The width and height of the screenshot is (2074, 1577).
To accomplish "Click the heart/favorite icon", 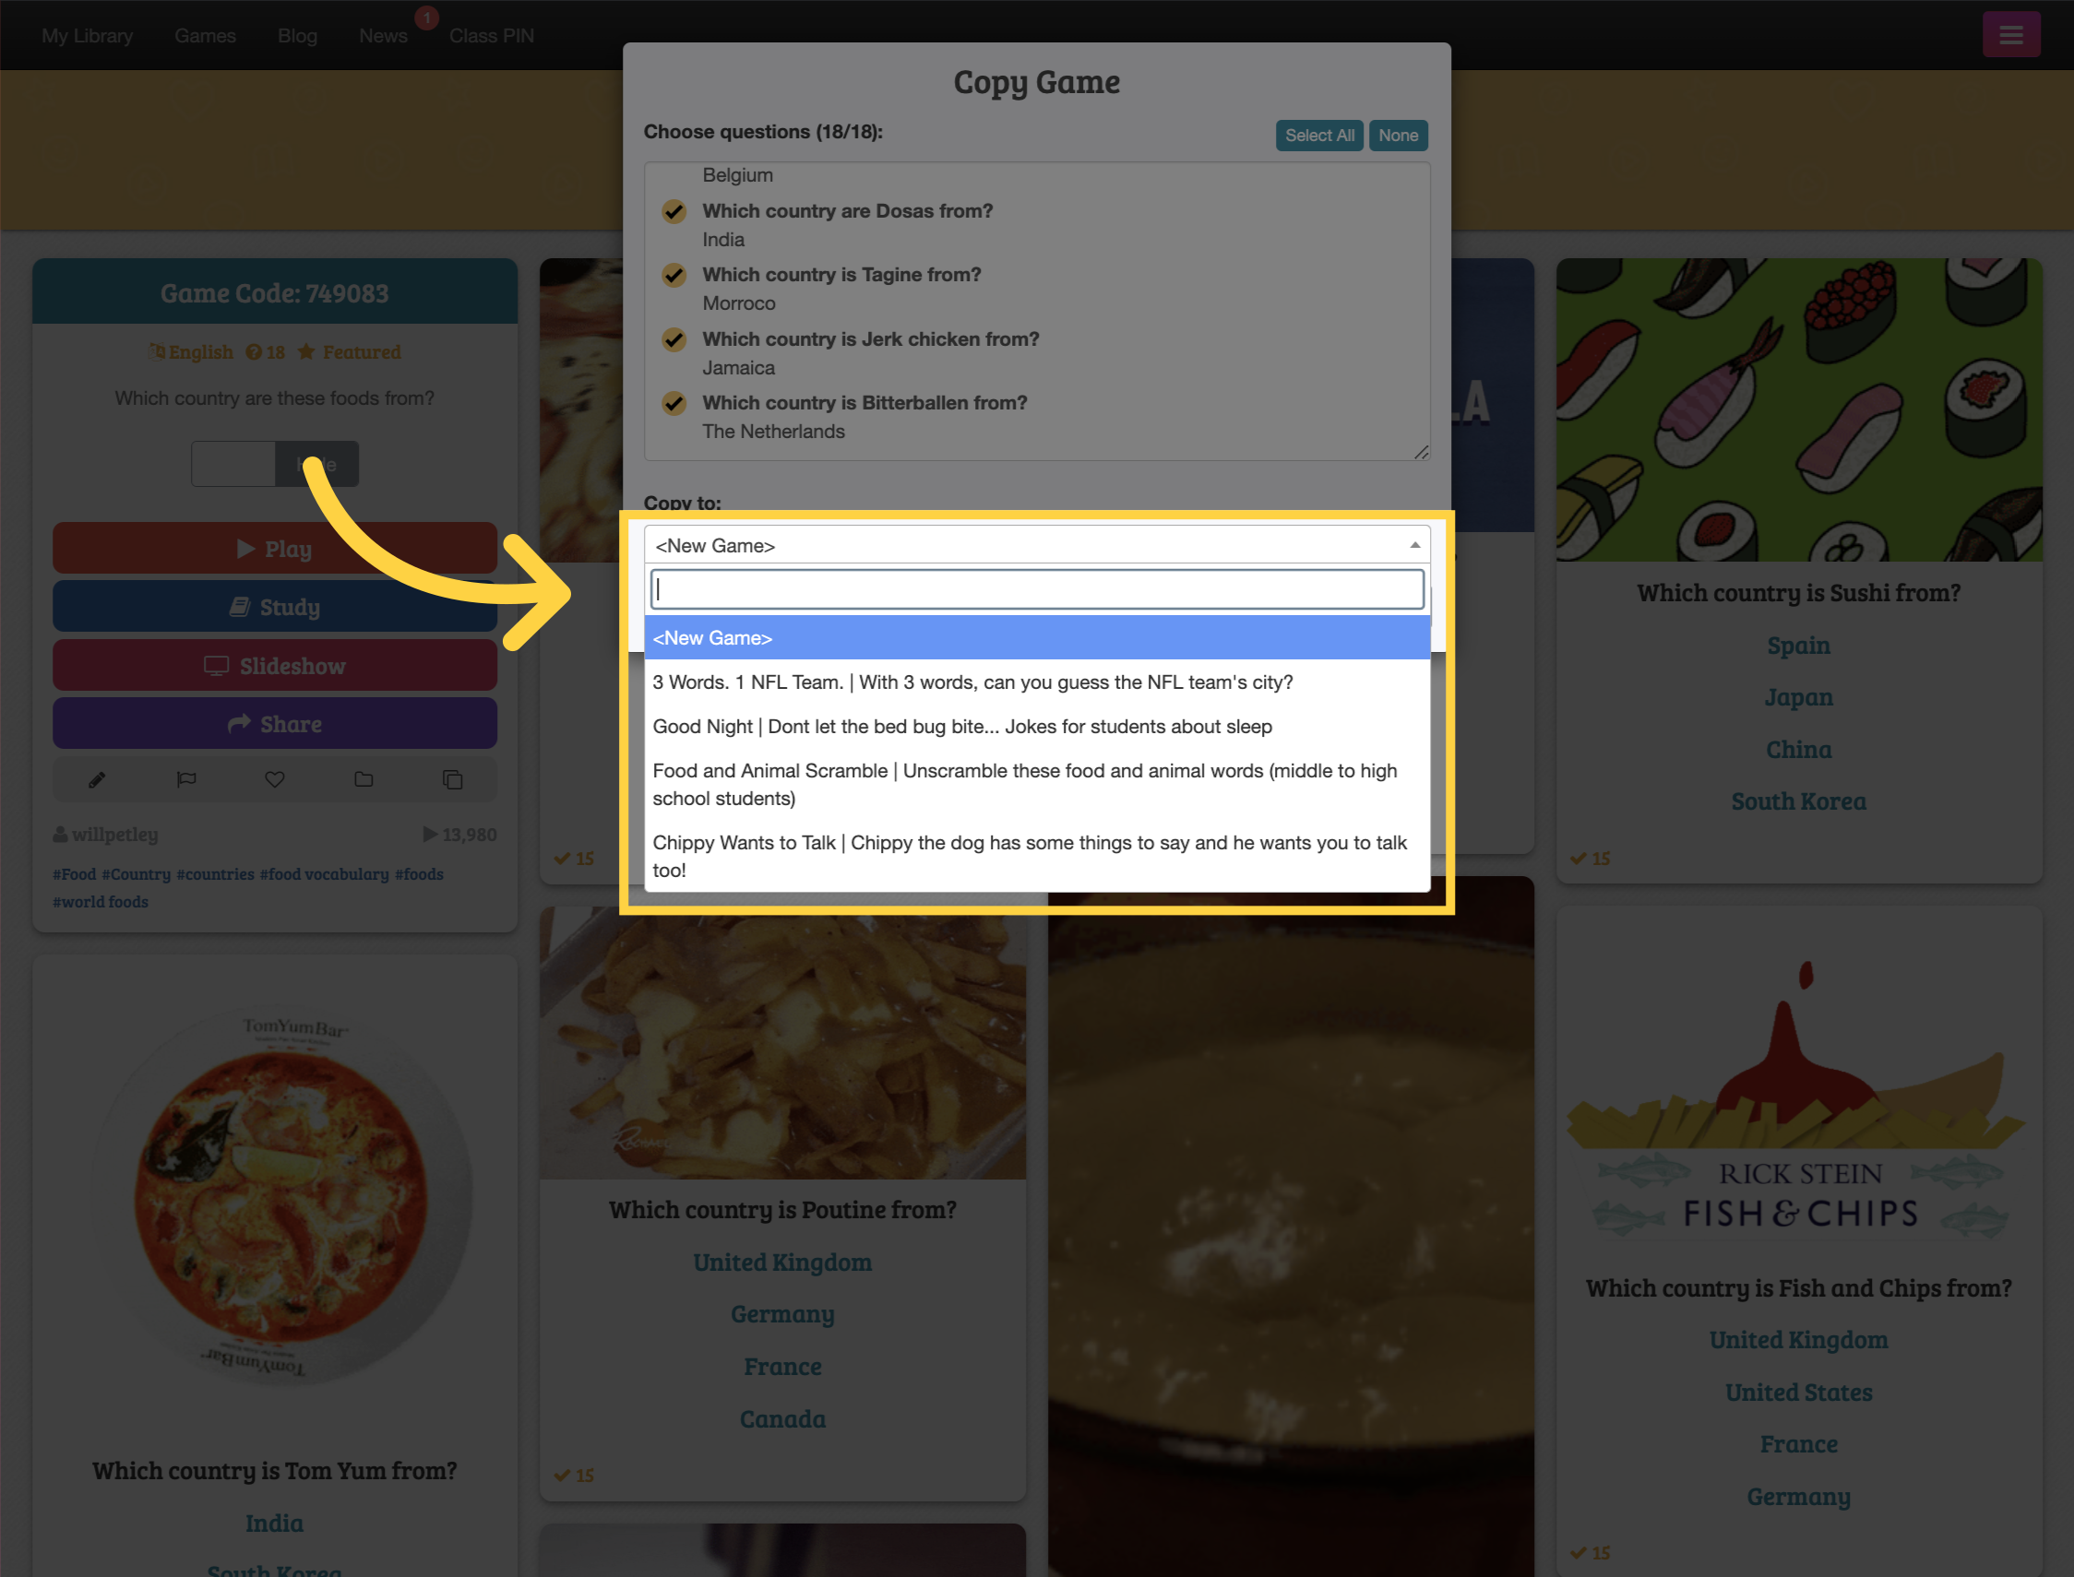I will point(275,780).
